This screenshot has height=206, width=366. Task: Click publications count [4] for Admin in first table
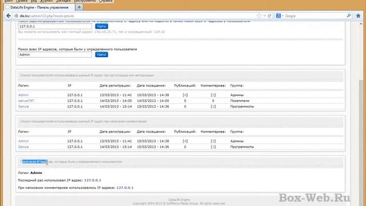(185, 95)
